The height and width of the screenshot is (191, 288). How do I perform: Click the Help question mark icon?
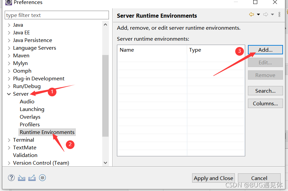click(x=11, y=178)
